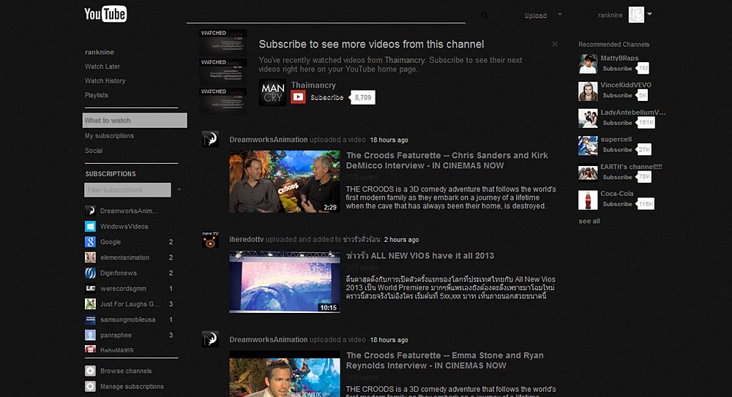Expand the account menu arrow beside avatar
Image resolution: width=732 pixels, height=397 pixels.
pyautogui.click(x=649, y=14)
